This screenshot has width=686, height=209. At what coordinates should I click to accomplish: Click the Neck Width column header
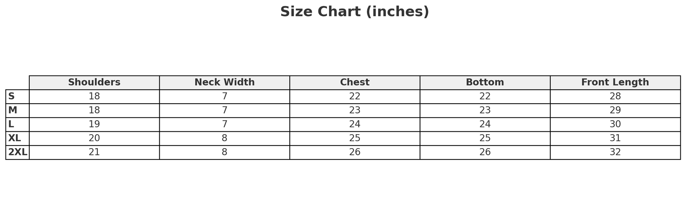pyautogui.click(x=225, y=83)
